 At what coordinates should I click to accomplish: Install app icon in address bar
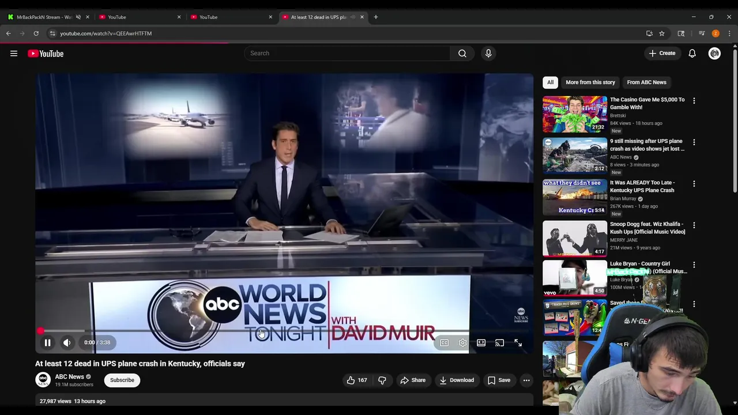click(649, 33)
